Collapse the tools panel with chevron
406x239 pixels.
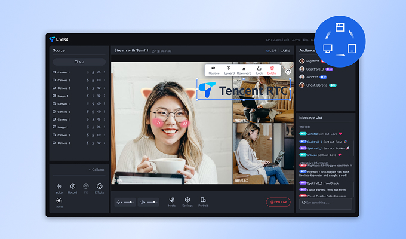point(97,170)
